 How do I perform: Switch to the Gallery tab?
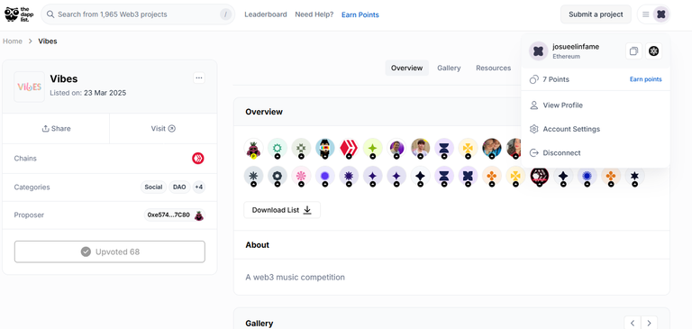(449, 68)
